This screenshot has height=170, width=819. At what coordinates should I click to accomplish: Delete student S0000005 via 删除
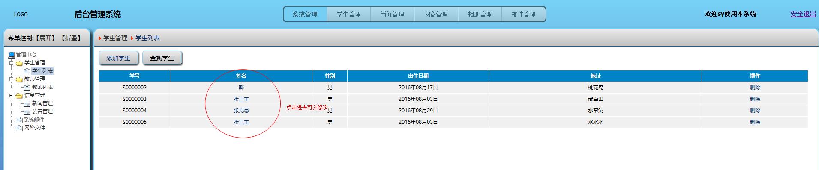tap(755, 122)
